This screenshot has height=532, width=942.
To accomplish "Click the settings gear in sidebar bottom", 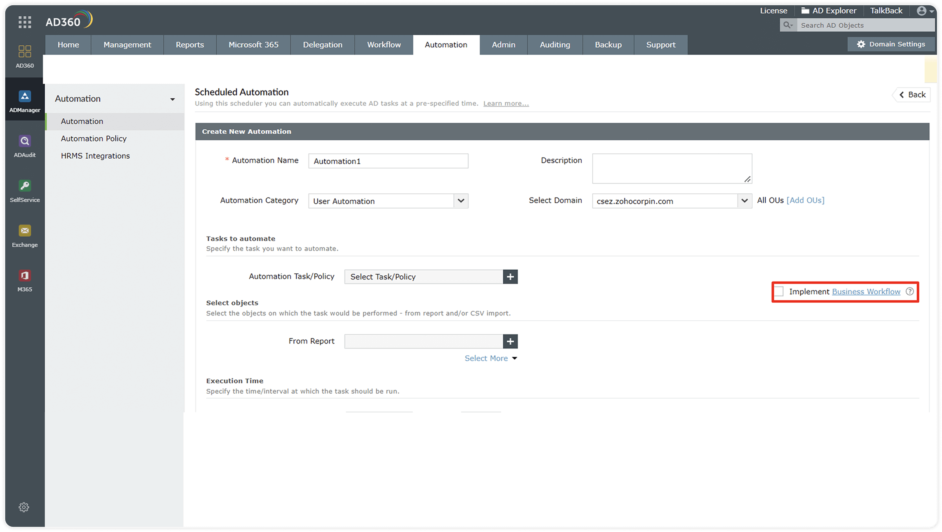I will (24, 507).
